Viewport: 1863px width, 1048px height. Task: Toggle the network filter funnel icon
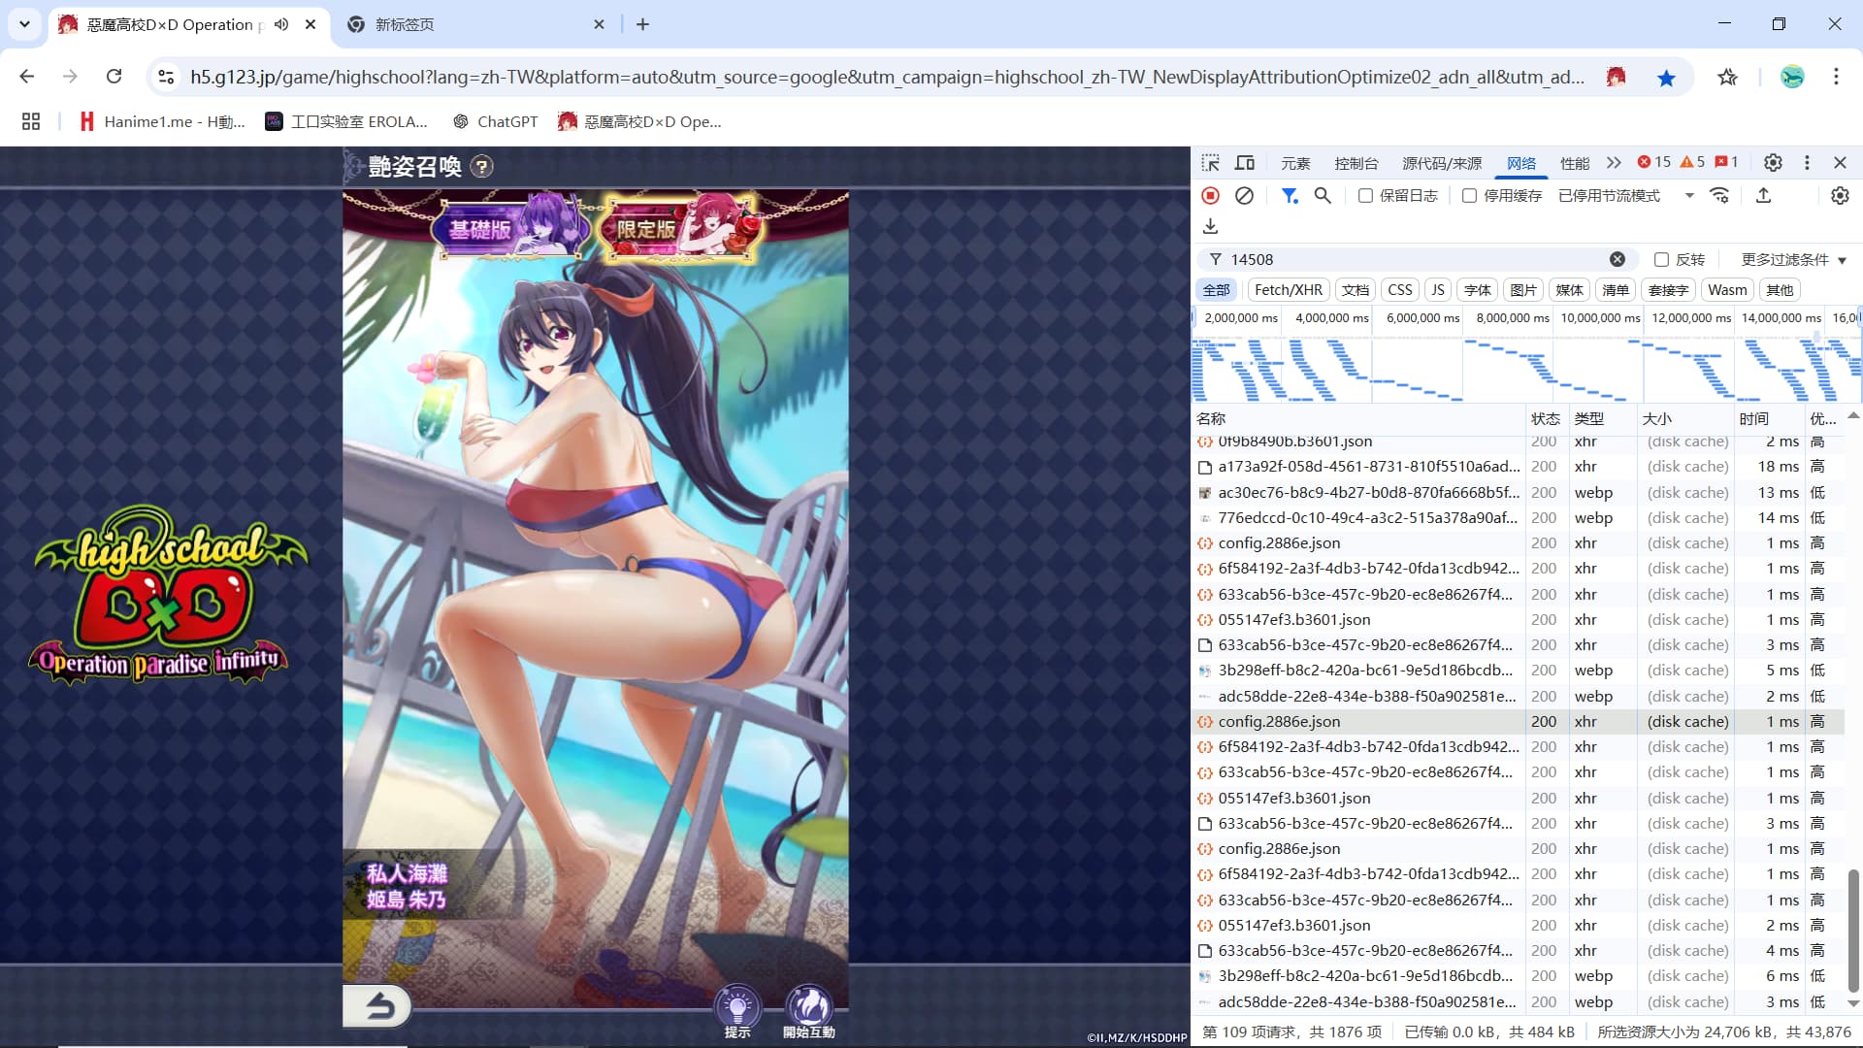pyautogui.click(x=1290, y=196)
